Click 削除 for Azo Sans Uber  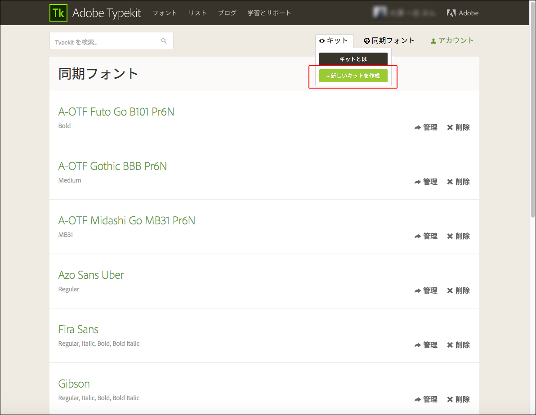click(x=458, y=290)
